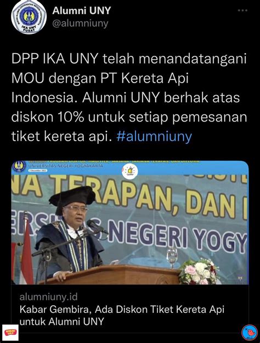Click the speaker's black graduation cap
Image resolution: width=260 pixels, height=343 pixels.
click(72, 197)
